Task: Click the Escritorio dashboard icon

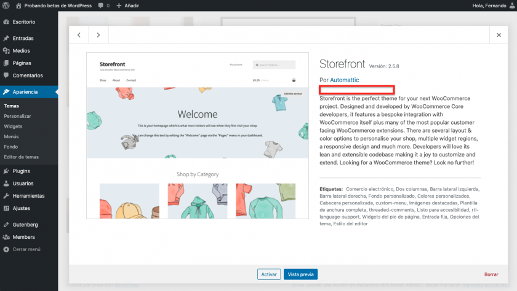Action: point(6,21)
